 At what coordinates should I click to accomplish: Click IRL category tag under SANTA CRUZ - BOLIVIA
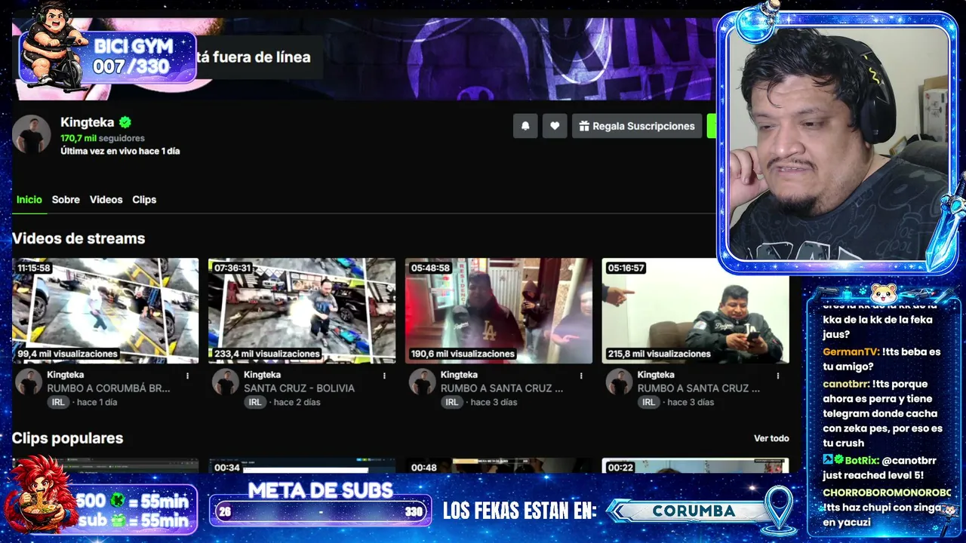pos(255,403)
